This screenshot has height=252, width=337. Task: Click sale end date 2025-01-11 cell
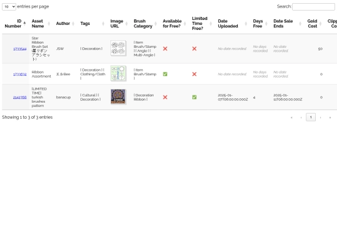288,97
